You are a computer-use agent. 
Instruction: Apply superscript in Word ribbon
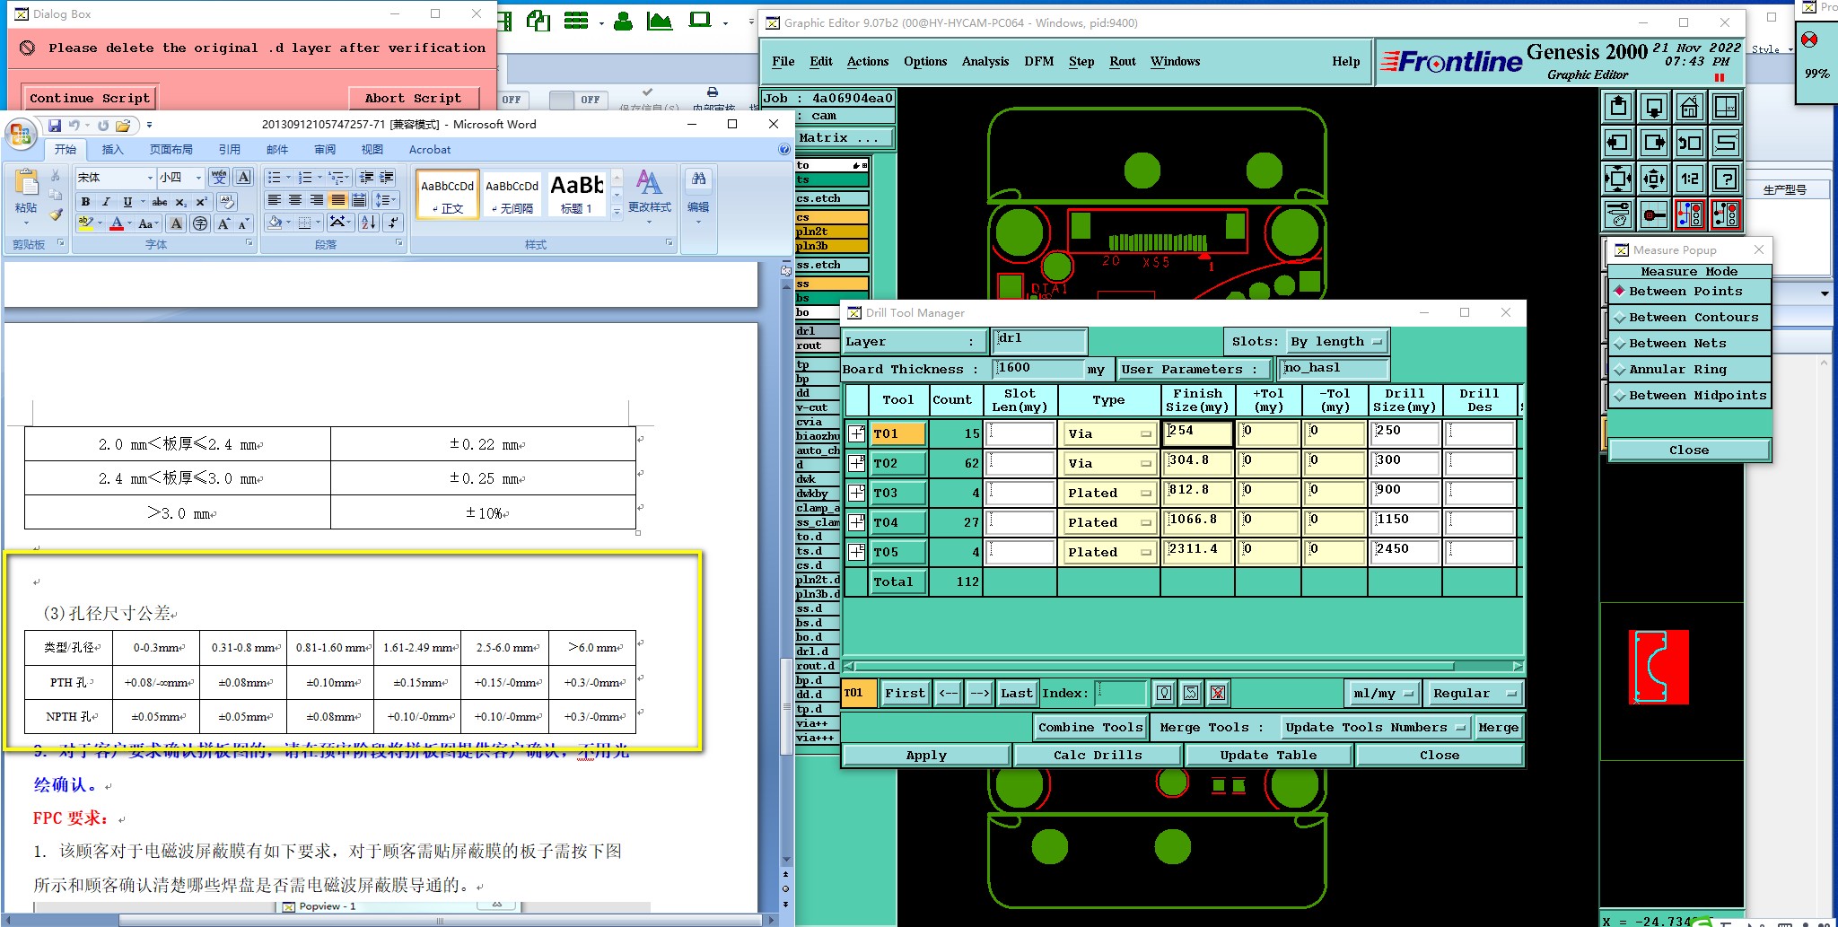point(201,202)
